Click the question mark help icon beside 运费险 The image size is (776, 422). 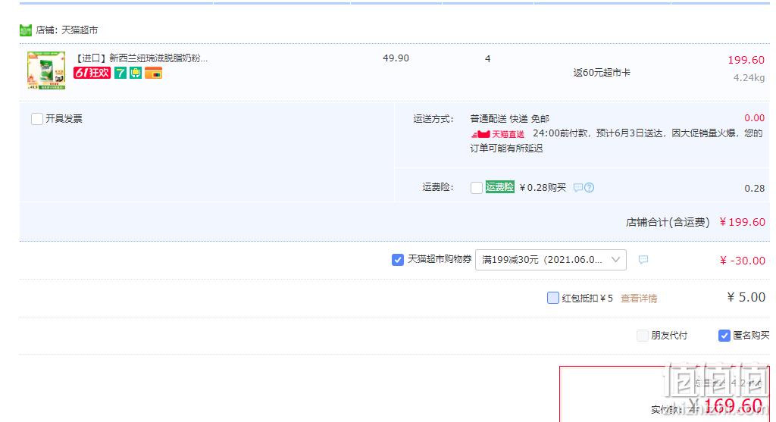pyautogui.click(x=589, y=187)
